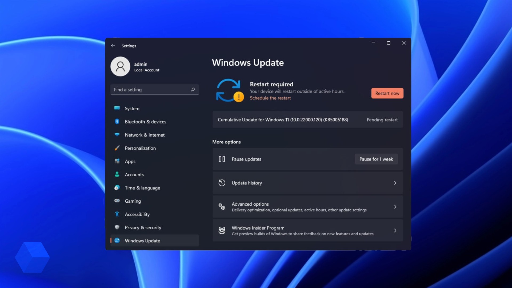Open Gaming settings
The height and width of the screenshot is (288, 512).
point(155,201)
